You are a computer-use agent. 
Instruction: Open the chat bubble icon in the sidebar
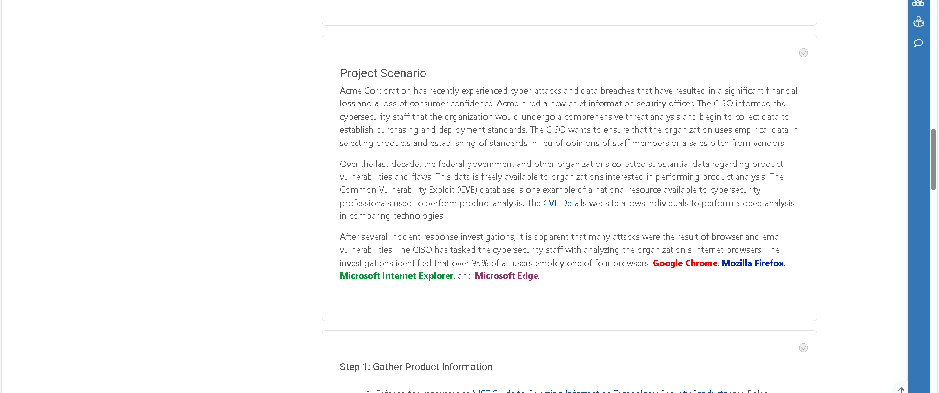coord(918,43)
